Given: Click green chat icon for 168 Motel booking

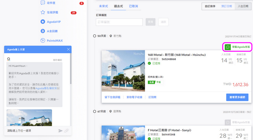Looking at the screenshot, I should pos(228,47).
